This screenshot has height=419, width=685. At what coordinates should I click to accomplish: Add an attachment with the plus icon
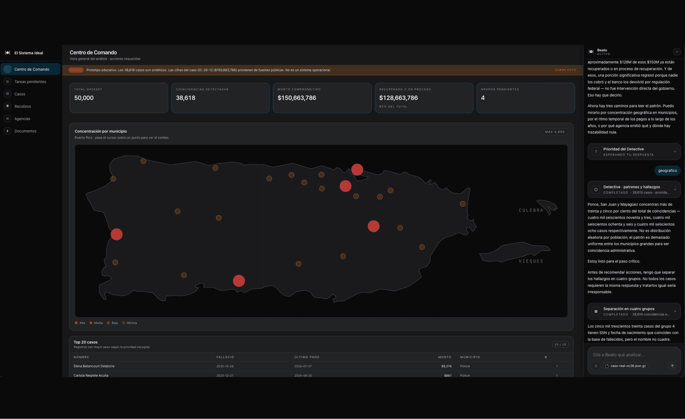pyautogui.click(x=596, y=366)
